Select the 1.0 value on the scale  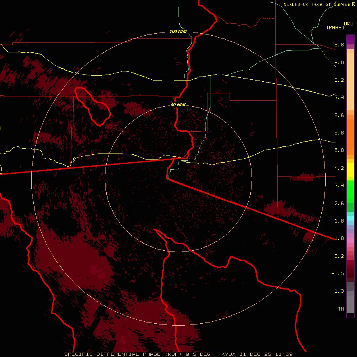pyautogui.click(x=339, y=238)
